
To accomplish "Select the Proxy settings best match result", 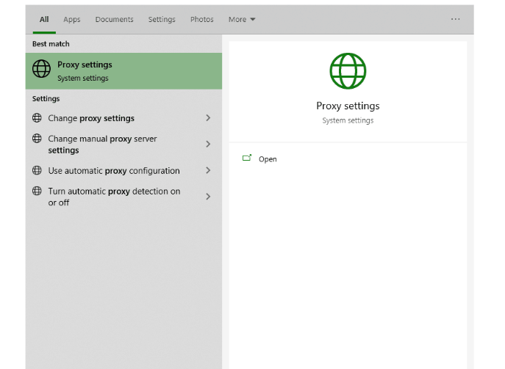I will pos(123,70).
